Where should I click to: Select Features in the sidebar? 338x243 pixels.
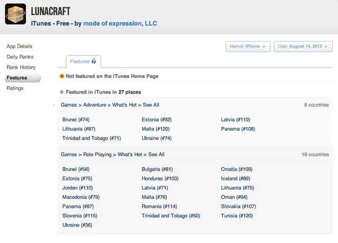tap(23, 78)
